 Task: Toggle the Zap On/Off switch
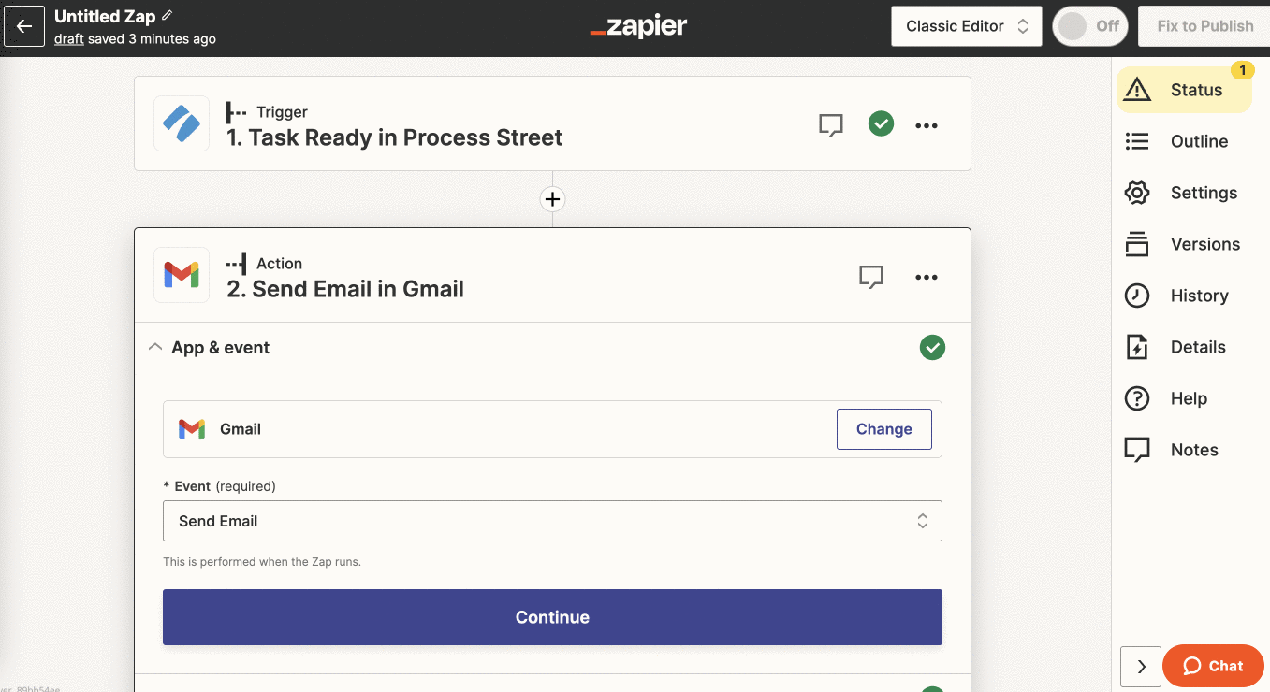tap(1088, 26)
